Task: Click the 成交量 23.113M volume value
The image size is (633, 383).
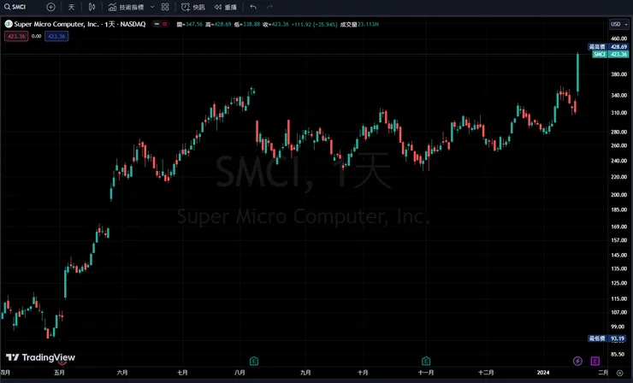Action: (359, 24)
